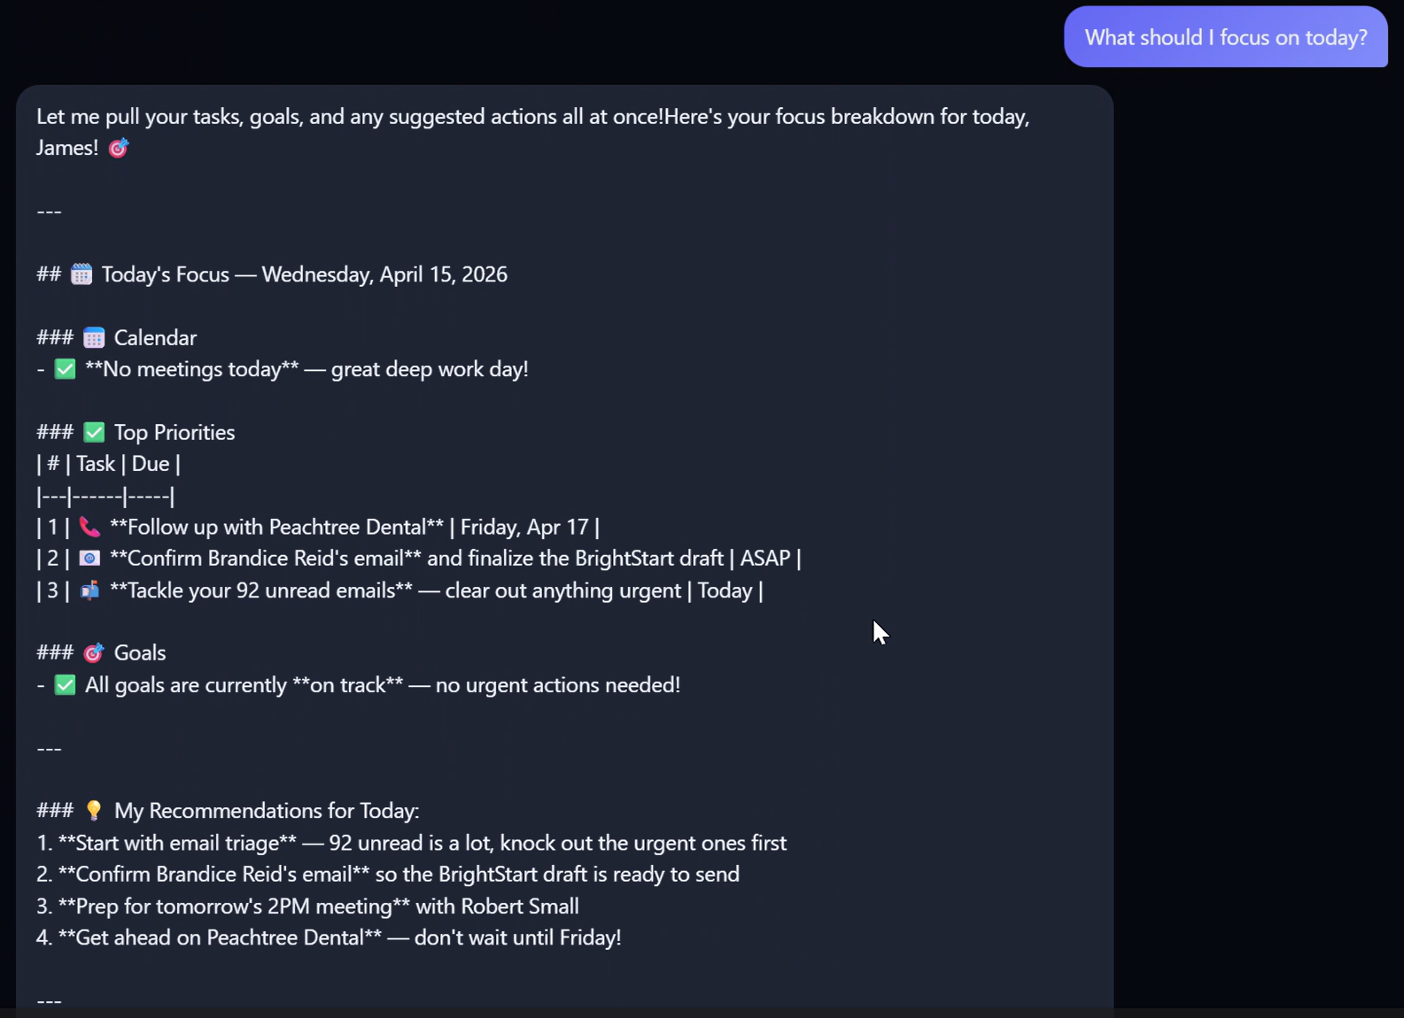Click the mailbox icon on the unread emails row

point(89,590)
